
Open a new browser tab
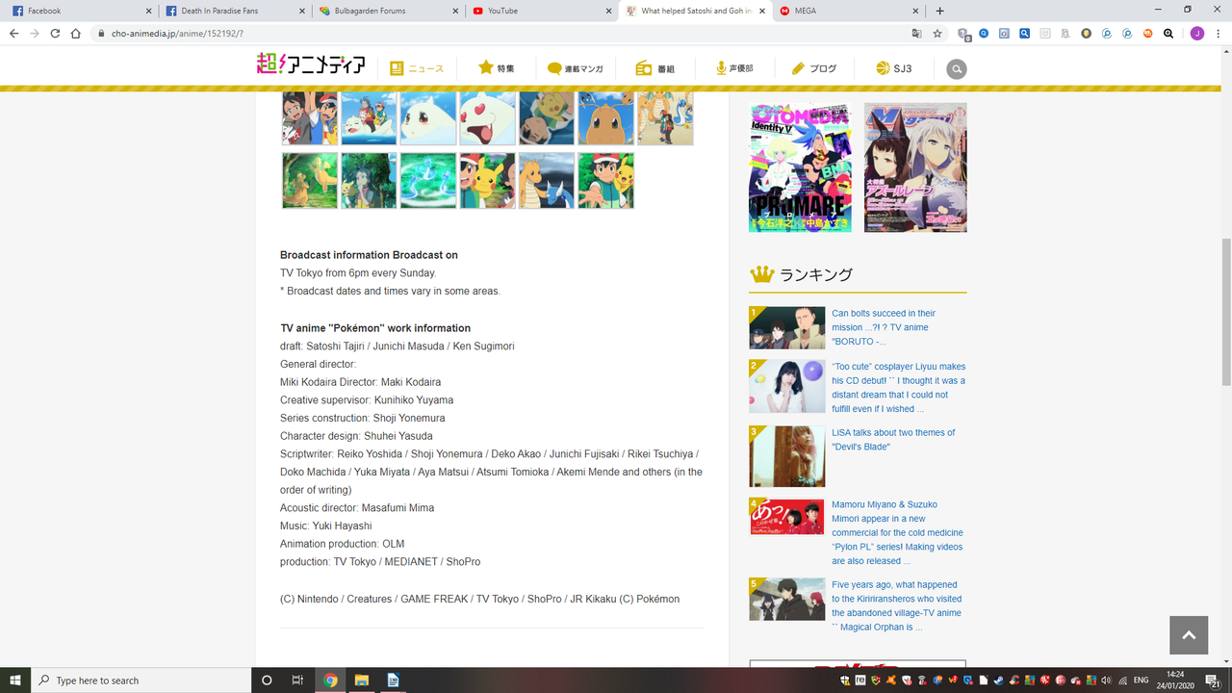(940, 11)
